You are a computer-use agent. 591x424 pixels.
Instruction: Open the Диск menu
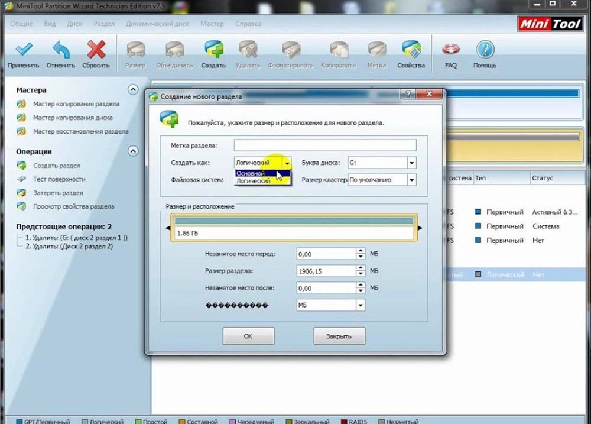coord(74,24)
